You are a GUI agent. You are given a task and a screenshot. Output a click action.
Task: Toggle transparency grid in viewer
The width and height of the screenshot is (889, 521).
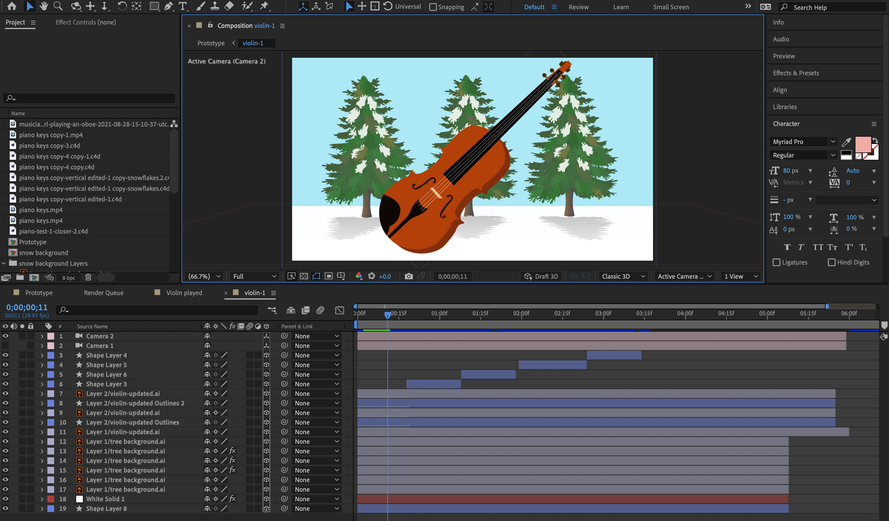(x=304, y=276)
